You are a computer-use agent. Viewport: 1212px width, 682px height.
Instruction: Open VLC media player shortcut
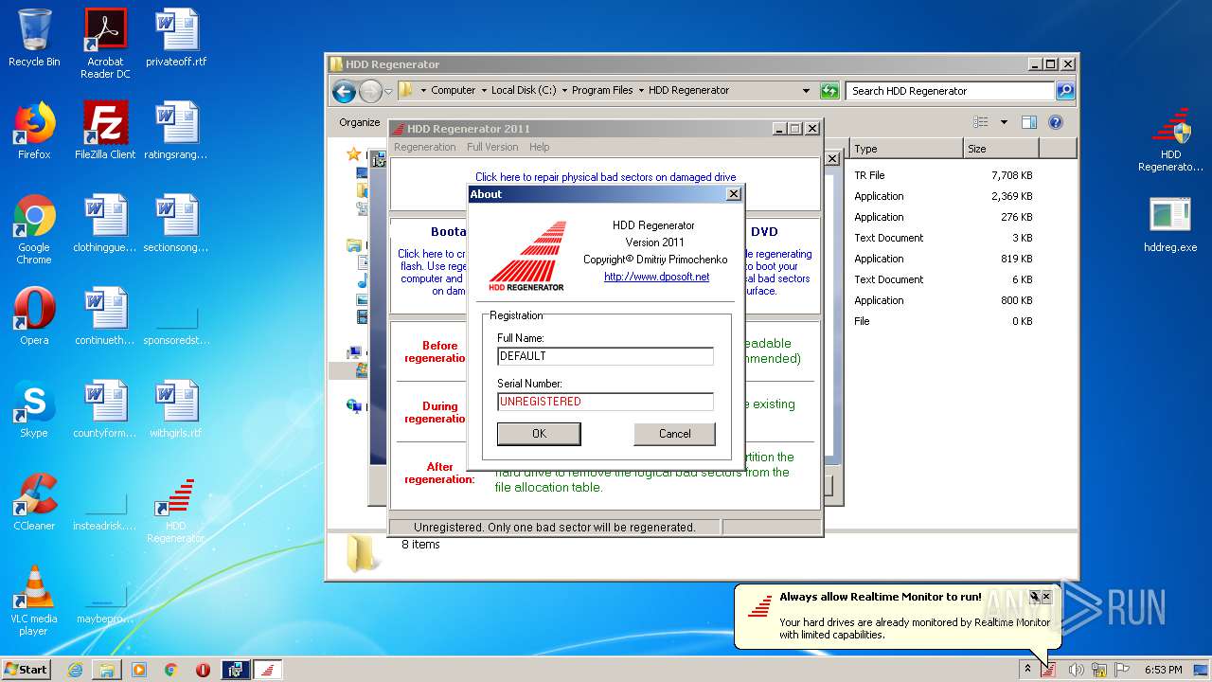34,601
